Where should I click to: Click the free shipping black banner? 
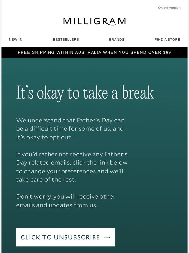point(94,52)
